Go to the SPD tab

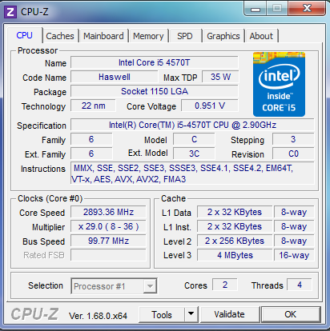pos(185,36)
